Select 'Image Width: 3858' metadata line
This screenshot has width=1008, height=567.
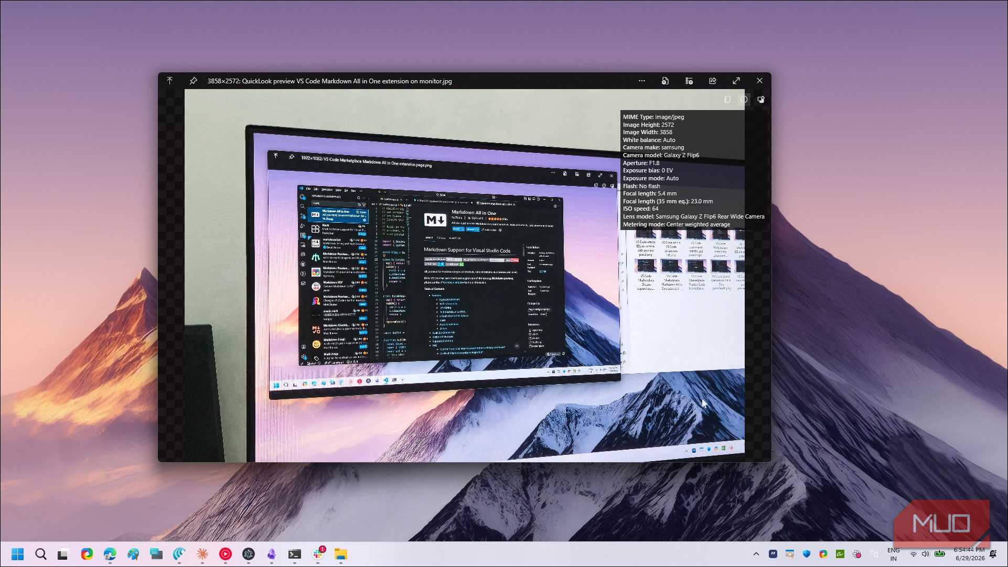click(647, 132)
